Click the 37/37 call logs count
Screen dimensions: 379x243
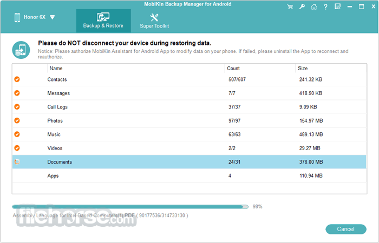234,107
